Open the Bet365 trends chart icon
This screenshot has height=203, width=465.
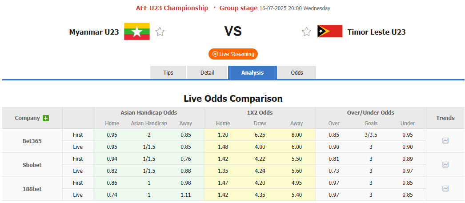pos(445,140)
